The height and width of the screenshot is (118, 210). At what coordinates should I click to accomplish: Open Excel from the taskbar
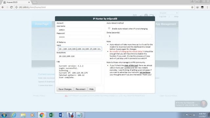pyautogui.click(x=52, y=115)
